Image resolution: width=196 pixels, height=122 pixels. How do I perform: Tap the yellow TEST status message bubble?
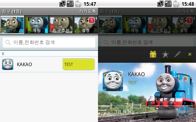tap(79, 64)
